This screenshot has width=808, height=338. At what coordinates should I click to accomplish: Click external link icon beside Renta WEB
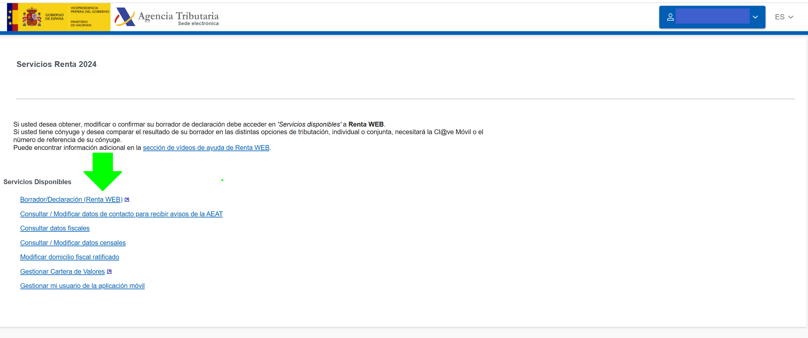(127, 200)
